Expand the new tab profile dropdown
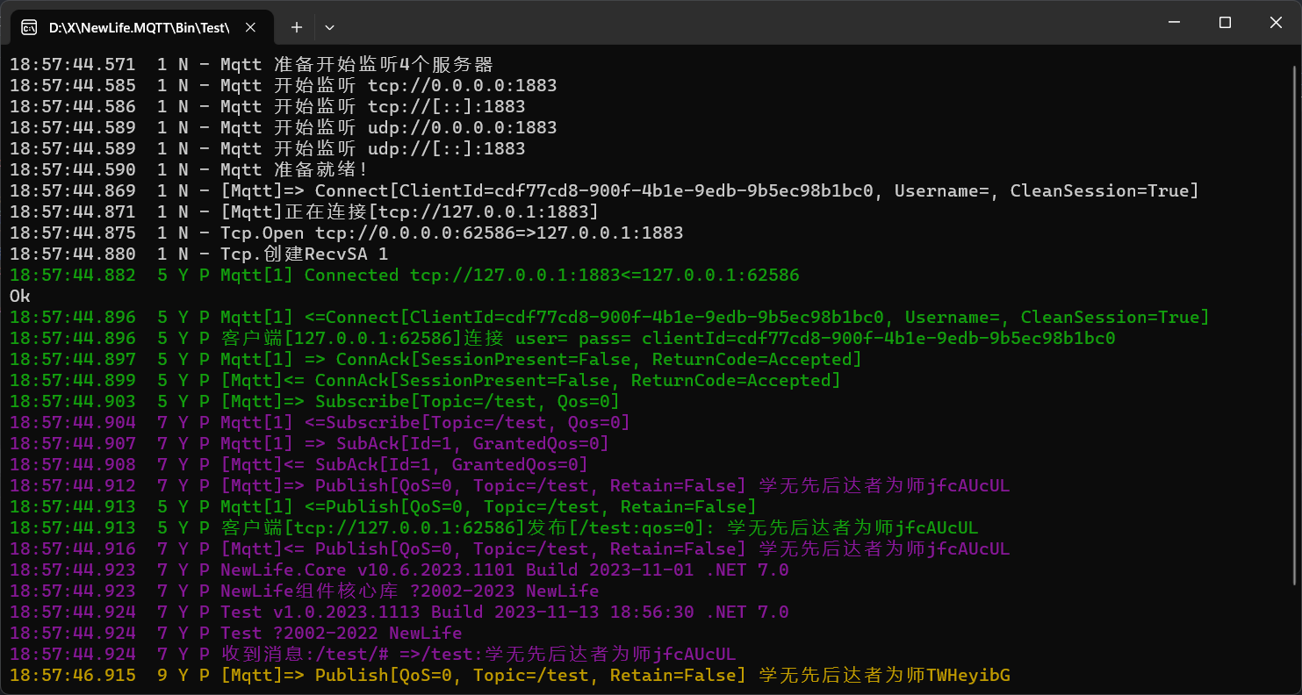The height and width of the screenshot is (695, 1302). 330,27
